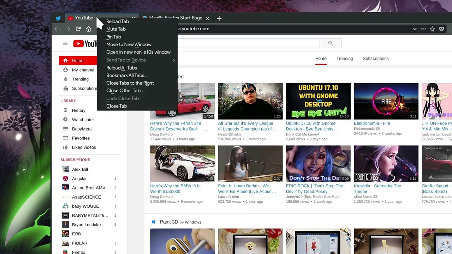Open History in the Library section
This screenshot has width=452, height=254.
click(x=79, y=110)
